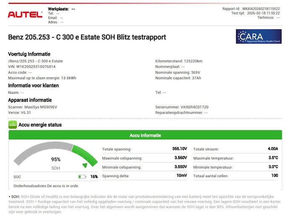The height and width of the screenshot is (215, 287).
Task: Click the green triangle pointer on SOH gauge
Action: 85,166
